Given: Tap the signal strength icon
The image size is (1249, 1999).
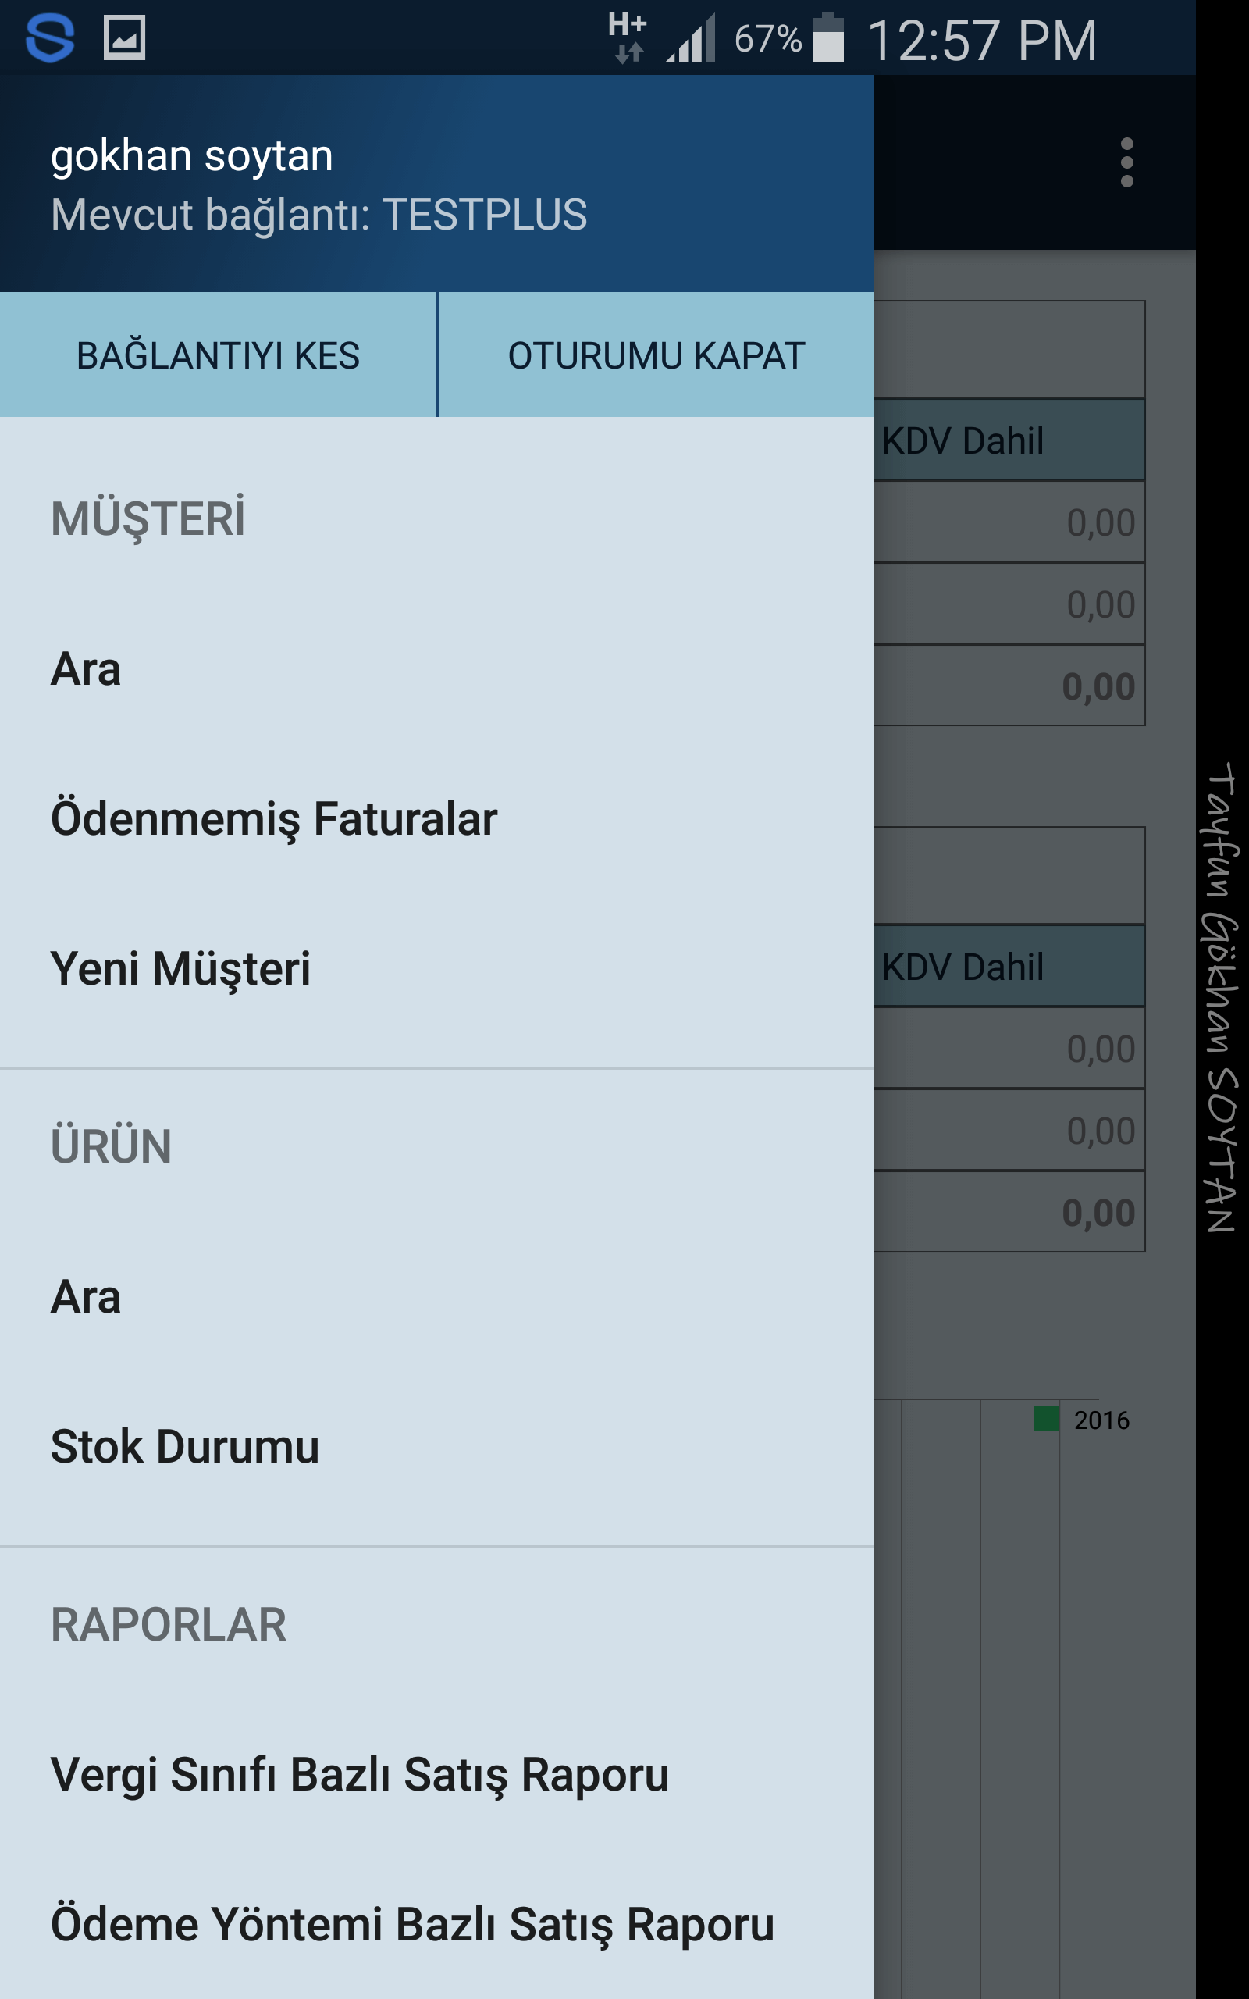Looking at the screenshot, I should point(691,40).
